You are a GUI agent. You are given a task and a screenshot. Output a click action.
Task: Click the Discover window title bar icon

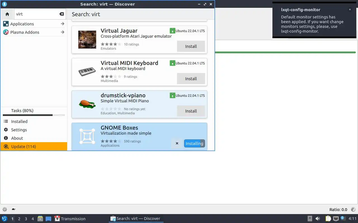click(4, 4)
